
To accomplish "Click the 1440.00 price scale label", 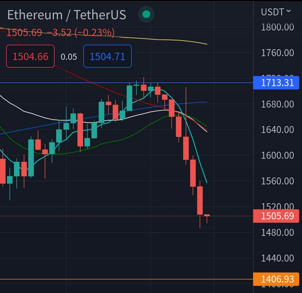I will pos(277,258).
